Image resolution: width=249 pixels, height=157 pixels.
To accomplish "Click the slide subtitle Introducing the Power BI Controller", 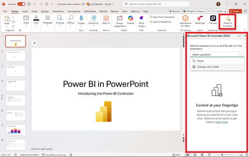I will point(106,93).
